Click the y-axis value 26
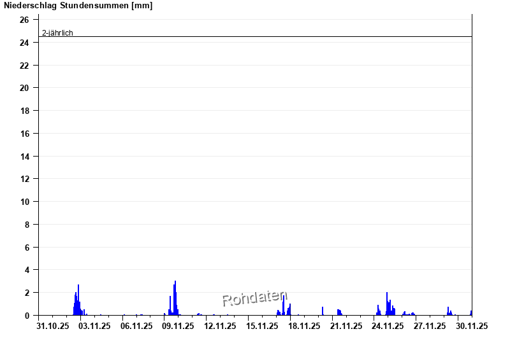The image size is (510, 350). pyautogui.click(x=24, y=20)
